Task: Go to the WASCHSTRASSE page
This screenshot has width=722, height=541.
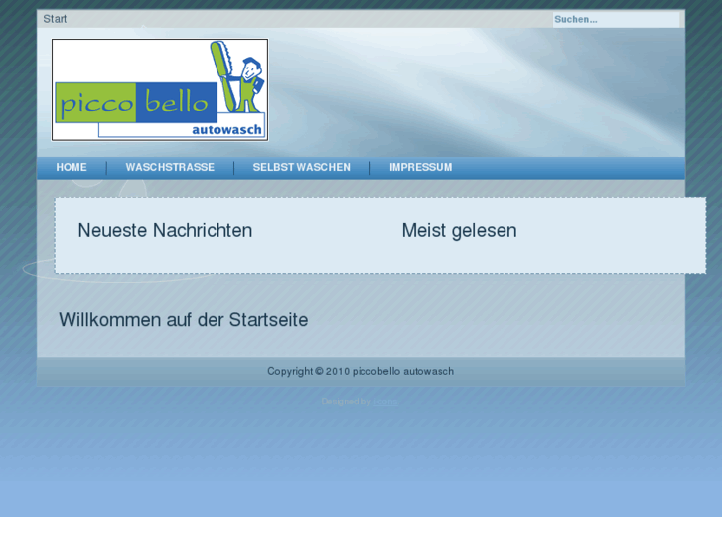Action: (x=170, y=167)
